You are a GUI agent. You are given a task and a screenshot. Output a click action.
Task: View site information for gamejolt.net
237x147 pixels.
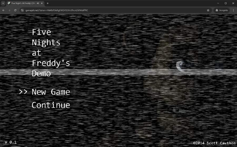coord(22,10)
